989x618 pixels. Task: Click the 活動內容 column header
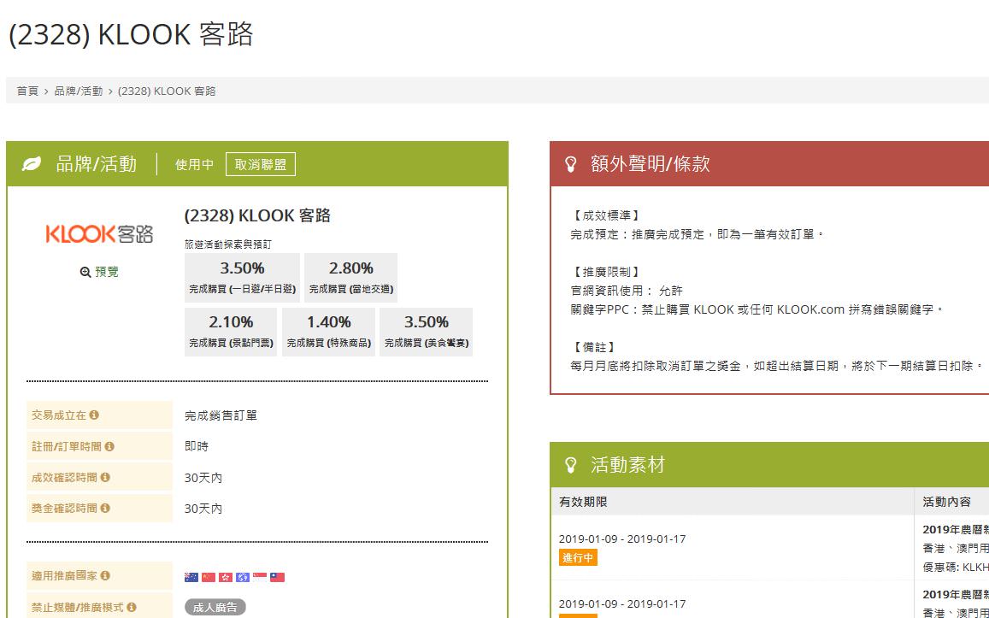pos(947,502)
